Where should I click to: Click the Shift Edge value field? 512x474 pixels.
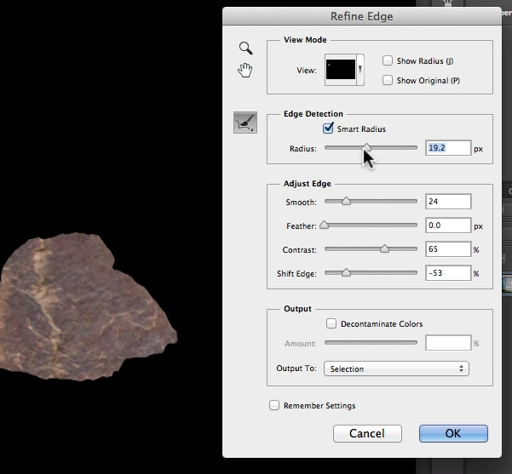[x=448, y=273]
